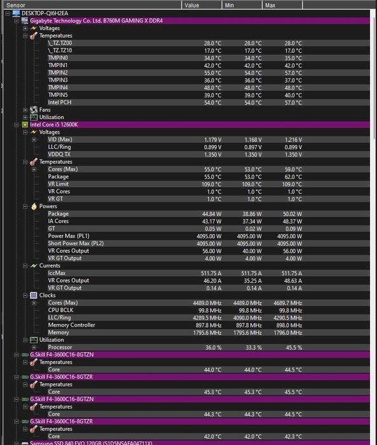Click the CPU Temperatures thermometer icon
377x445 pixels.
tap(34, 162)
